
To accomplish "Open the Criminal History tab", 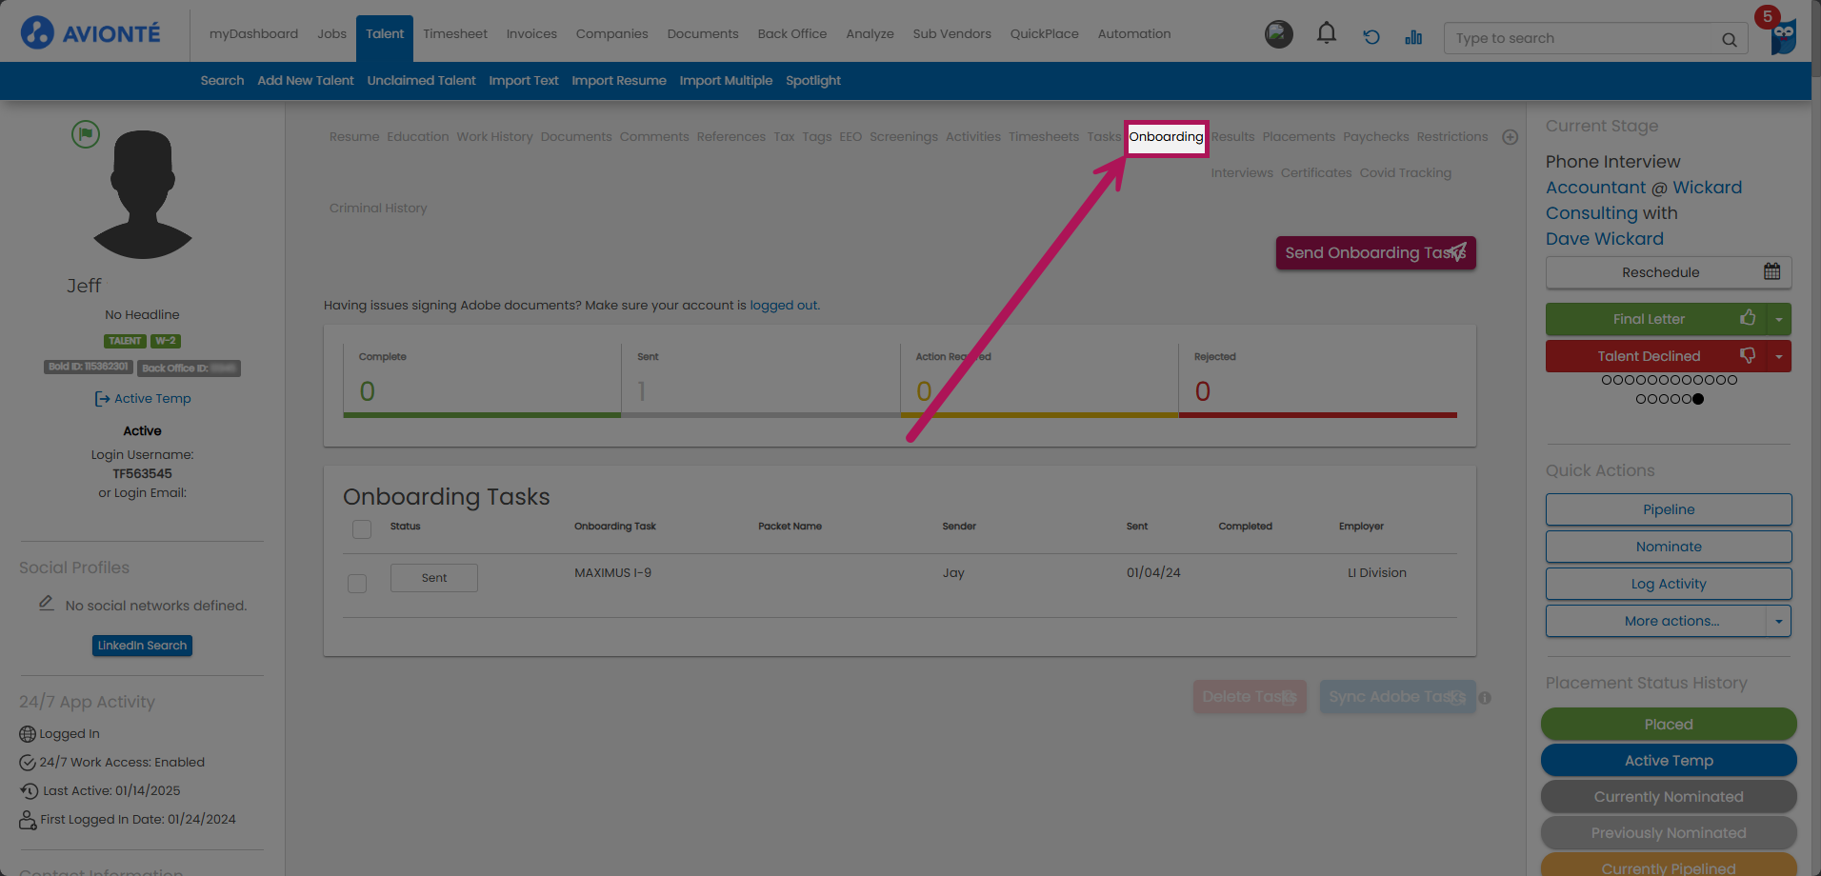I will pos(378,209).
